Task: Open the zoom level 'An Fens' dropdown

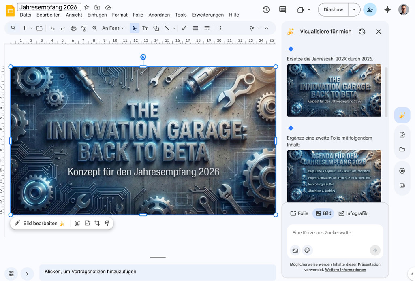Action: coord(113,28)
